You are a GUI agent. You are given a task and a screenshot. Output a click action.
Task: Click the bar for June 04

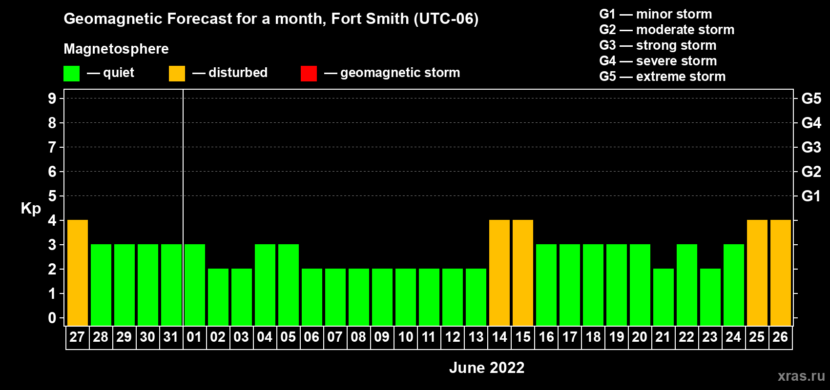pyautogui.click(x=265, y=285)
